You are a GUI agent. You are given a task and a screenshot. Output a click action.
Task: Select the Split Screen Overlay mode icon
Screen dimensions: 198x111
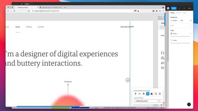[148, 94]
